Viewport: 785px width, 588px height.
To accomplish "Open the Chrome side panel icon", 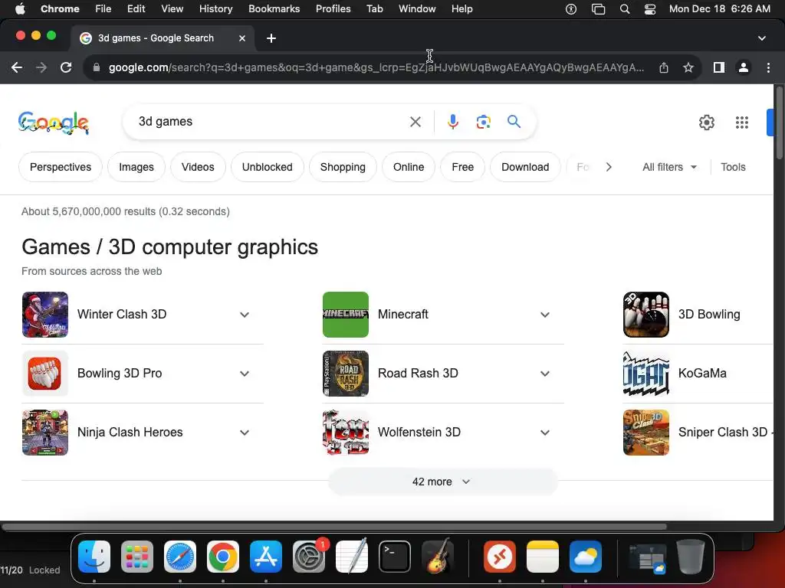I will 719,67.
